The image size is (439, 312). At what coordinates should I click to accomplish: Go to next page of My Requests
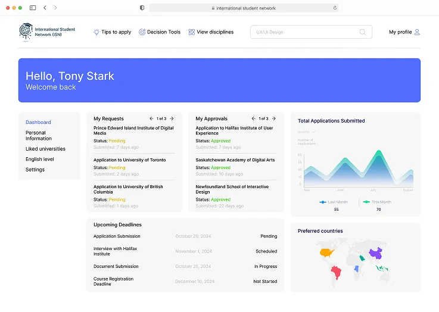(172, 118)
